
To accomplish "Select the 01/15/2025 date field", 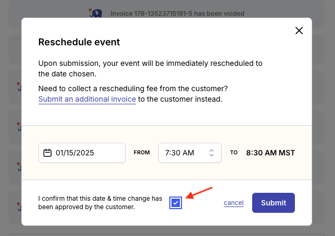I will (82, 153).
